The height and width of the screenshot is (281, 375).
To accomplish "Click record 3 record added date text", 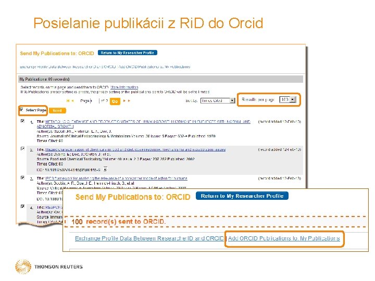I will pyautogui.click(x=279, y=178).
